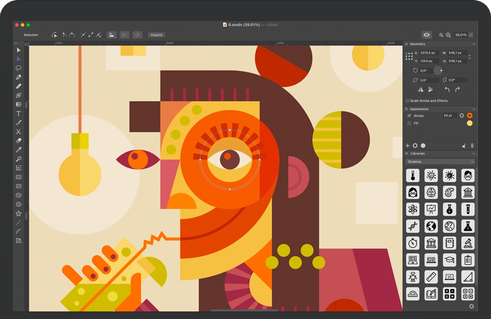Uncheck the Stroke checkbox

(x=409, y=116)
